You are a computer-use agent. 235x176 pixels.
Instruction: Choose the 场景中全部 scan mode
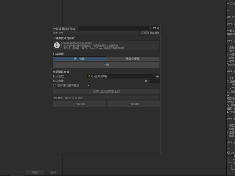click(x=133, y=59)
